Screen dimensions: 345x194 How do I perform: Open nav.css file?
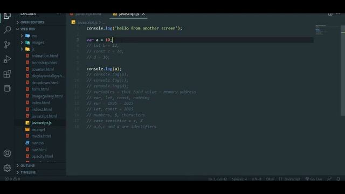tap(38, 143)
